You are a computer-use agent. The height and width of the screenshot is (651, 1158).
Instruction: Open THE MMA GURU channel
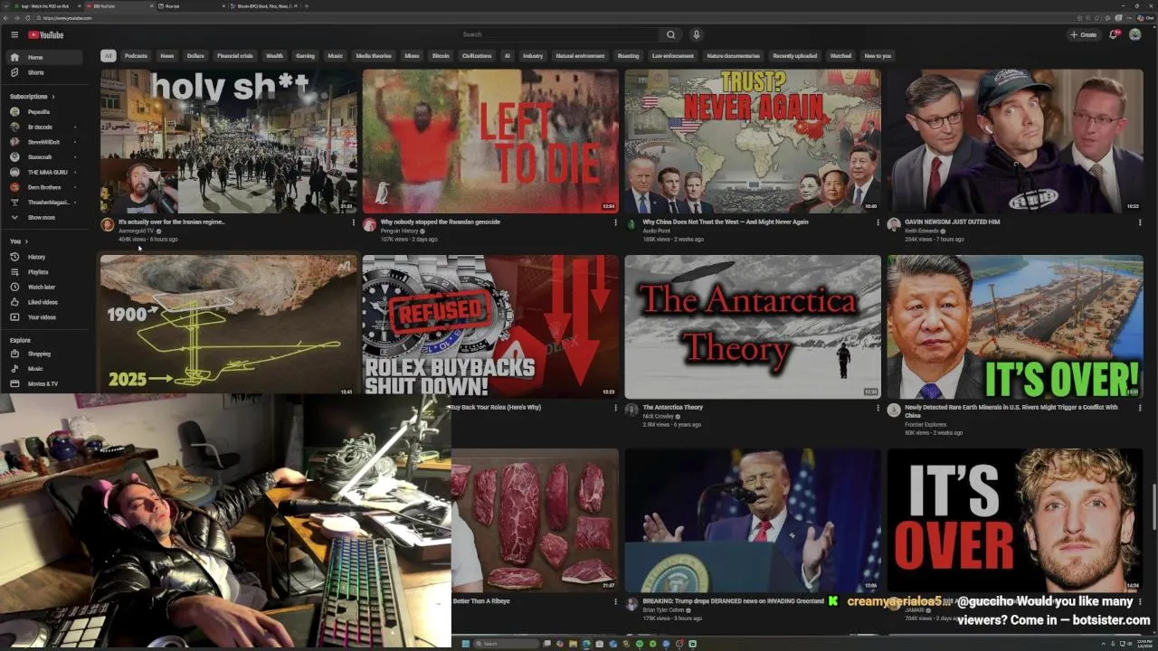(45, 172)
